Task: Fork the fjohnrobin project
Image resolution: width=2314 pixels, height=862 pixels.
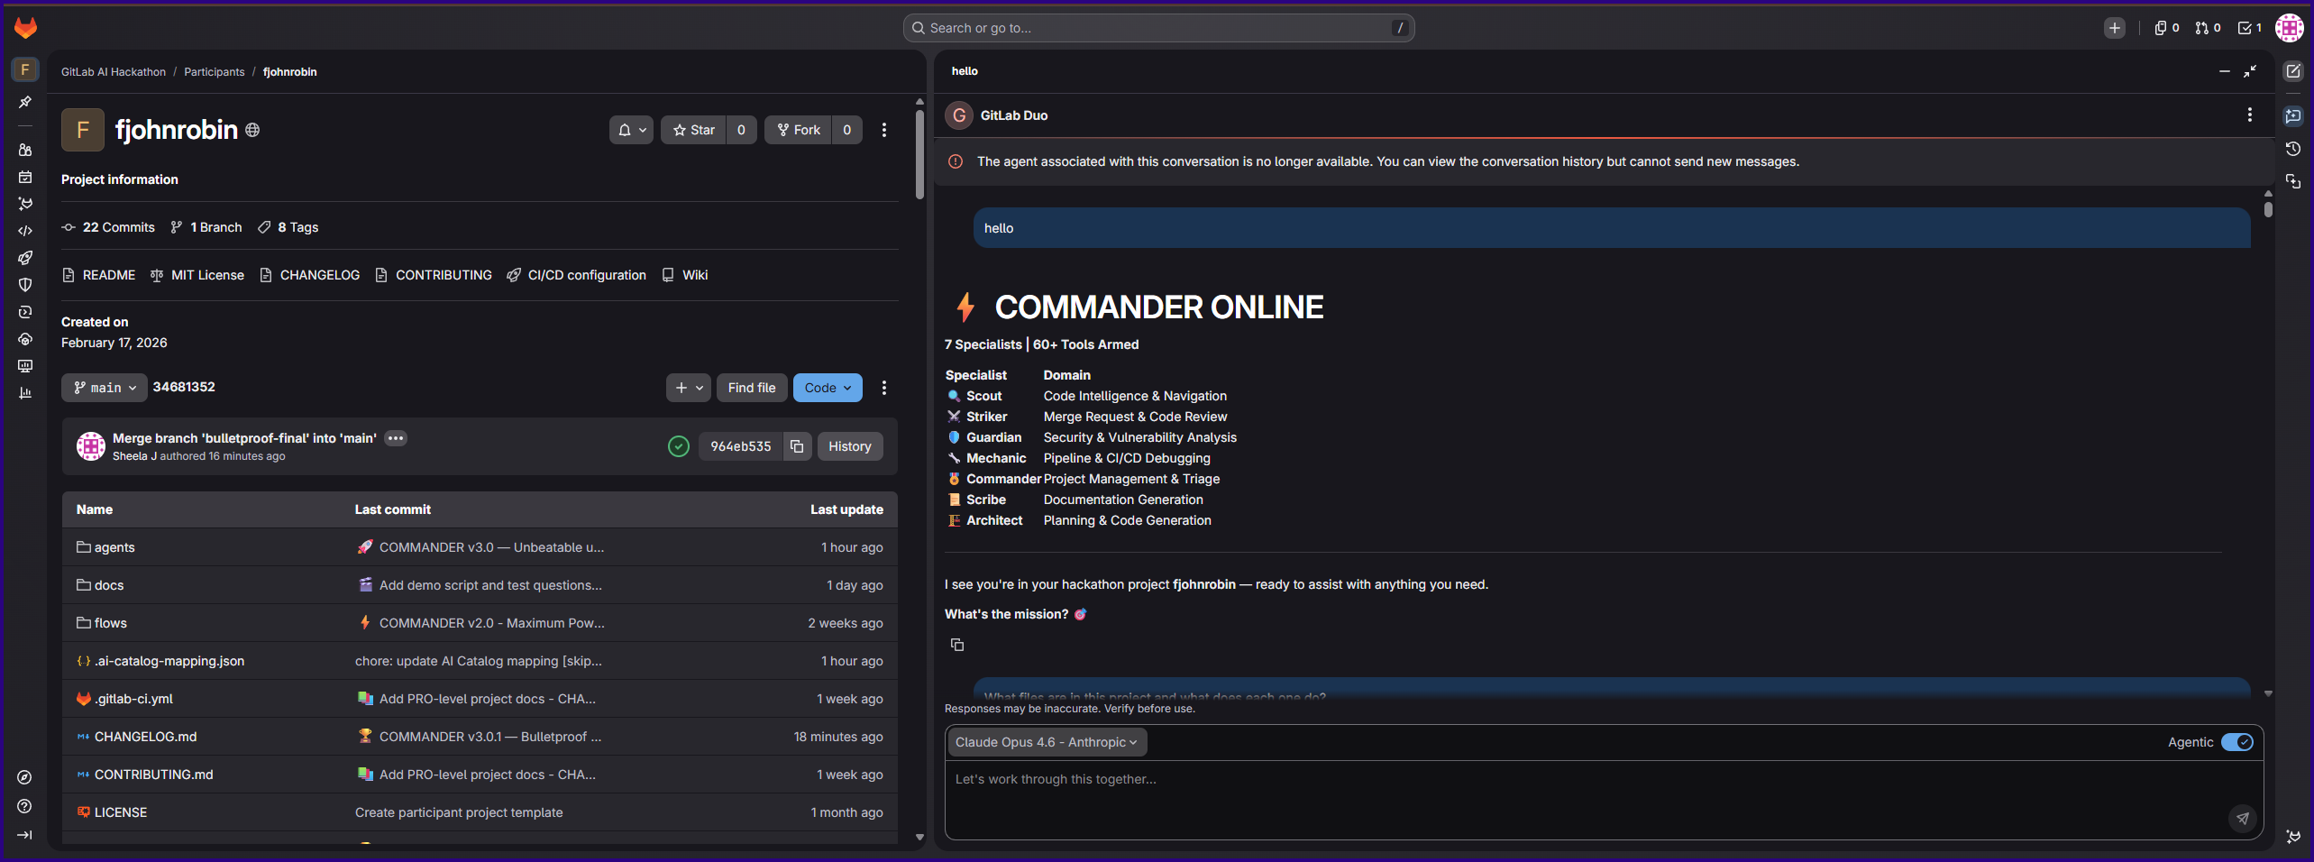Action: click(x=798, y=130)
